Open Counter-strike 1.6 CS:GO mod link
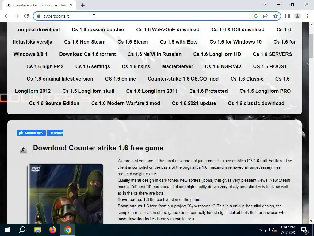This screenshot has width=314, height=236. (x=183, y=79)
